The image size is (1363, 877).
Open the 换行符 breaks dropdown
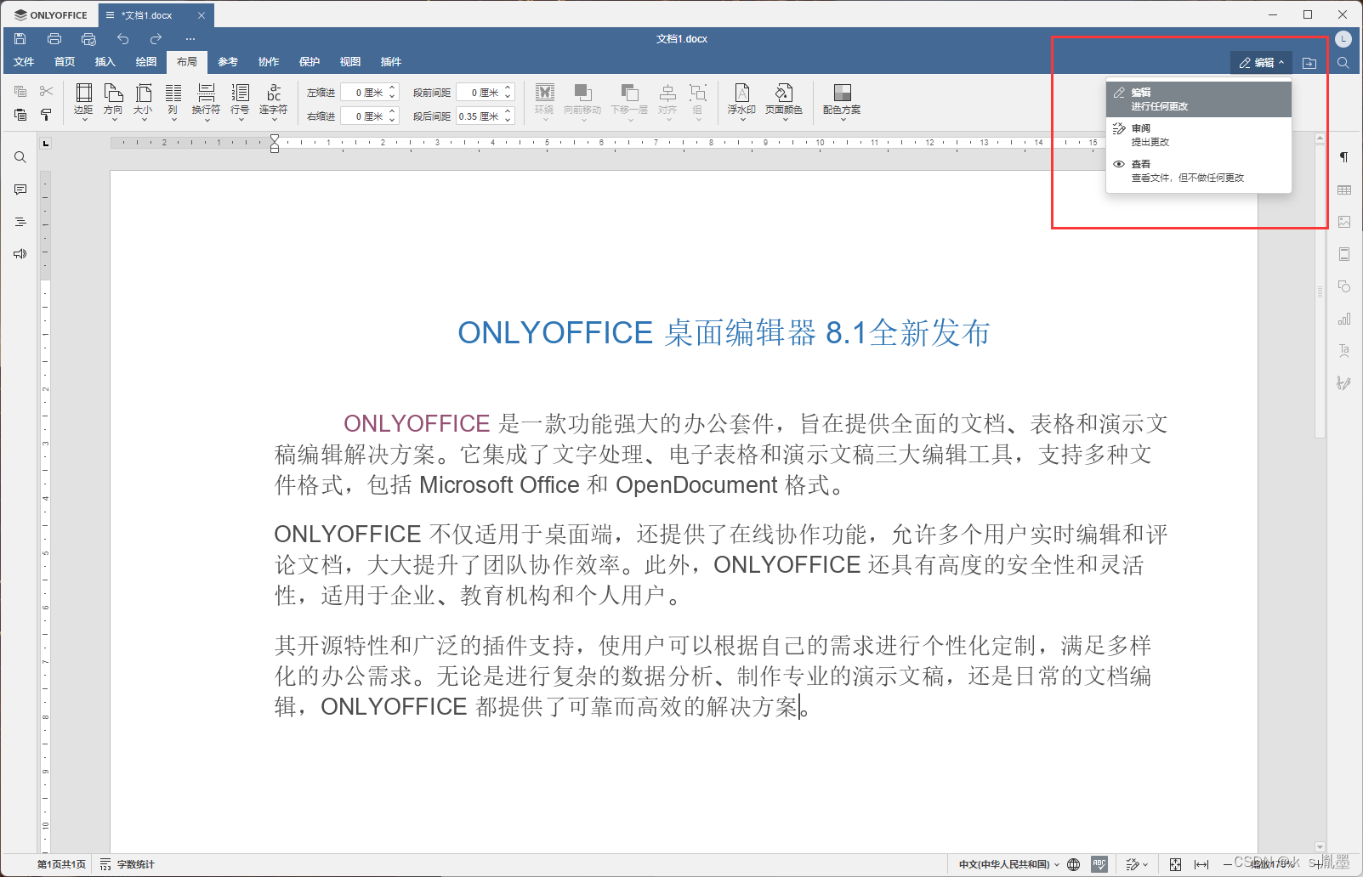pos(206,102)
